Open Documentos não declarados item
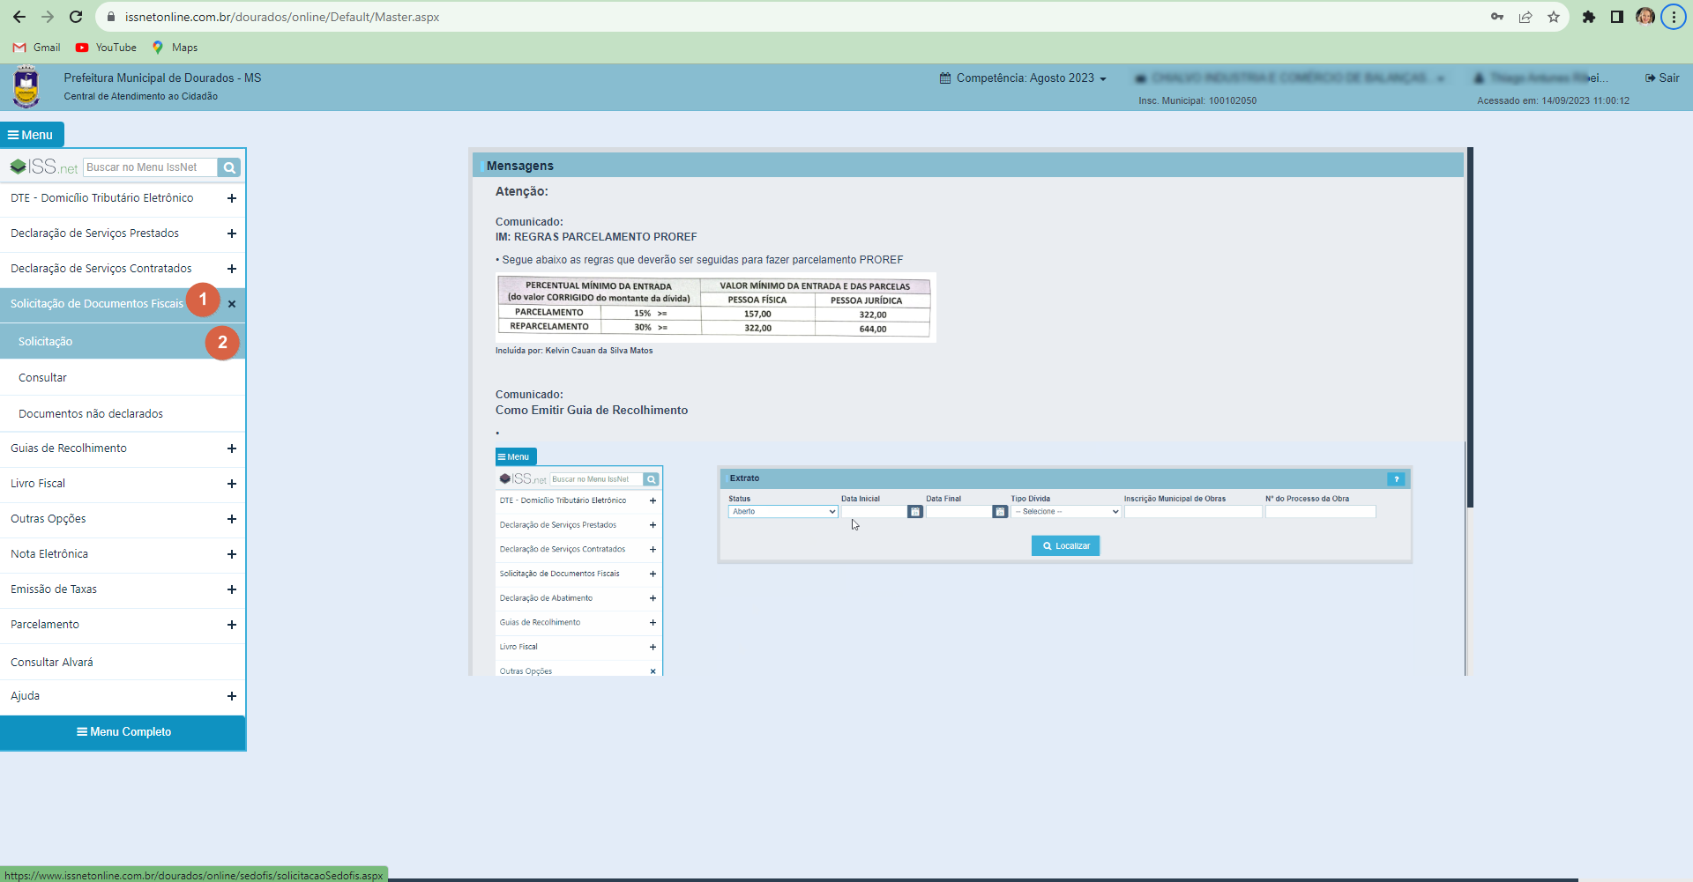Viewport: 1693px width, 882px height. point(123,414)
